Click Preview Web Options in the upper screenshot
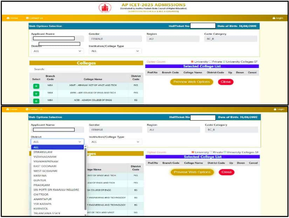The width and height of the screenshot is (289, 218). tap(192, 82)
